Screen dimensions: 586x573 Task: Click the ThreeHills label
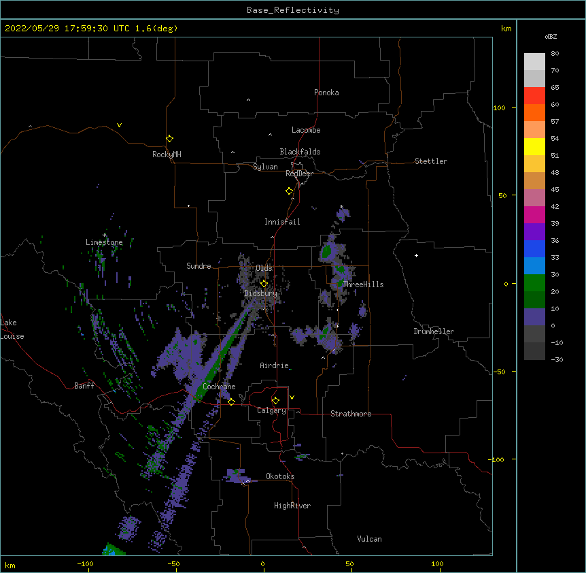[363, 284]
